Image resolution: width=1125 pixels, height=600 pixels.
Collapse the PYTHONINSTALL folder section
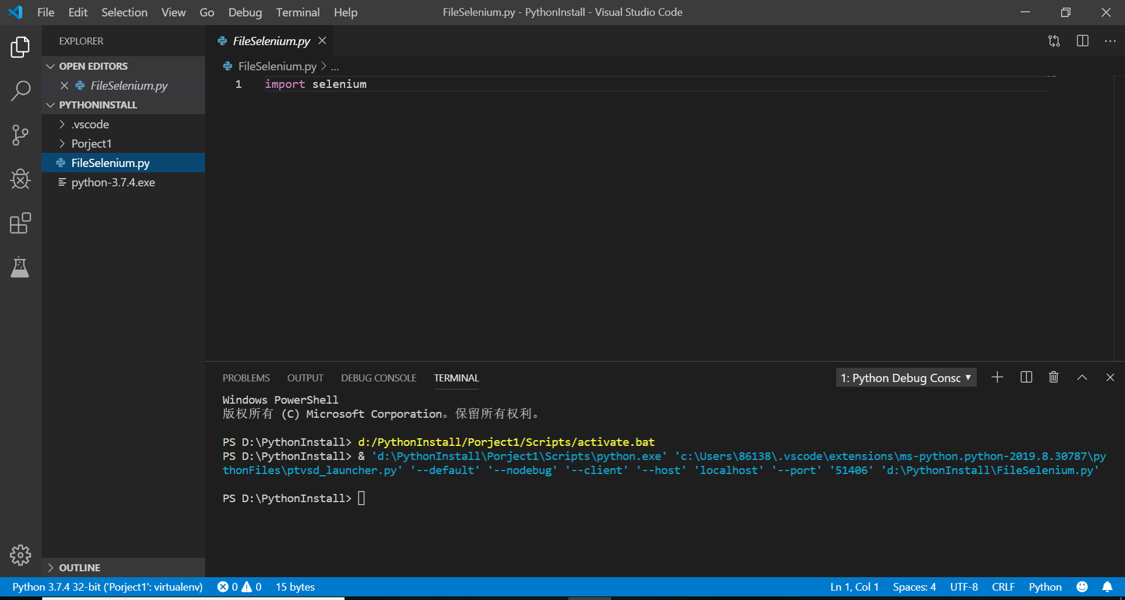(50, 105)
